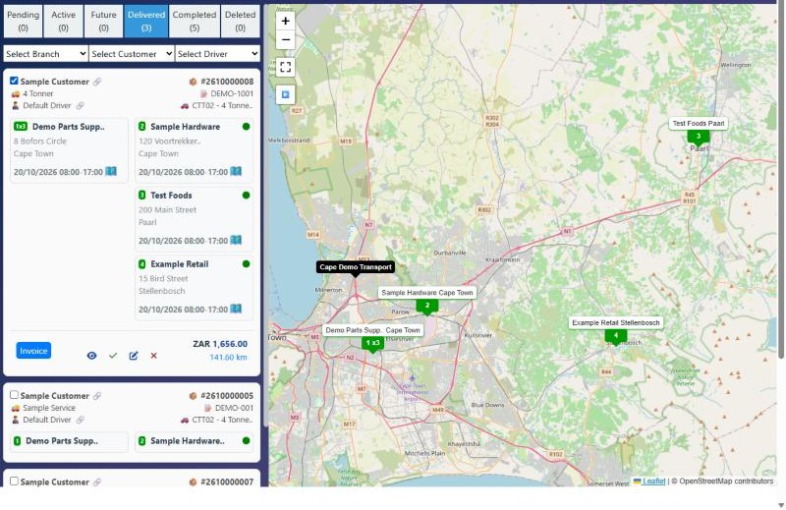This screenshot has width=786, height=510.
Task: Check the order #2610000005 checkbox
Action: 14,395
